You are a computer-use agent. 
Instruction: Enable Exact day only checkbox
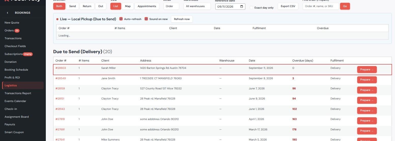[x=251, y=8]
